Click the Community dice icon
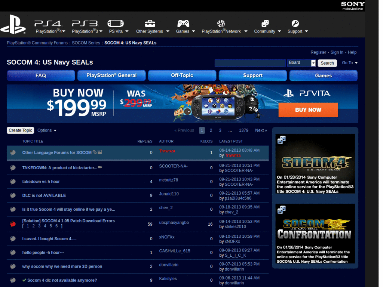The height and width of the screenshot is (287, 383). [265, 24]
